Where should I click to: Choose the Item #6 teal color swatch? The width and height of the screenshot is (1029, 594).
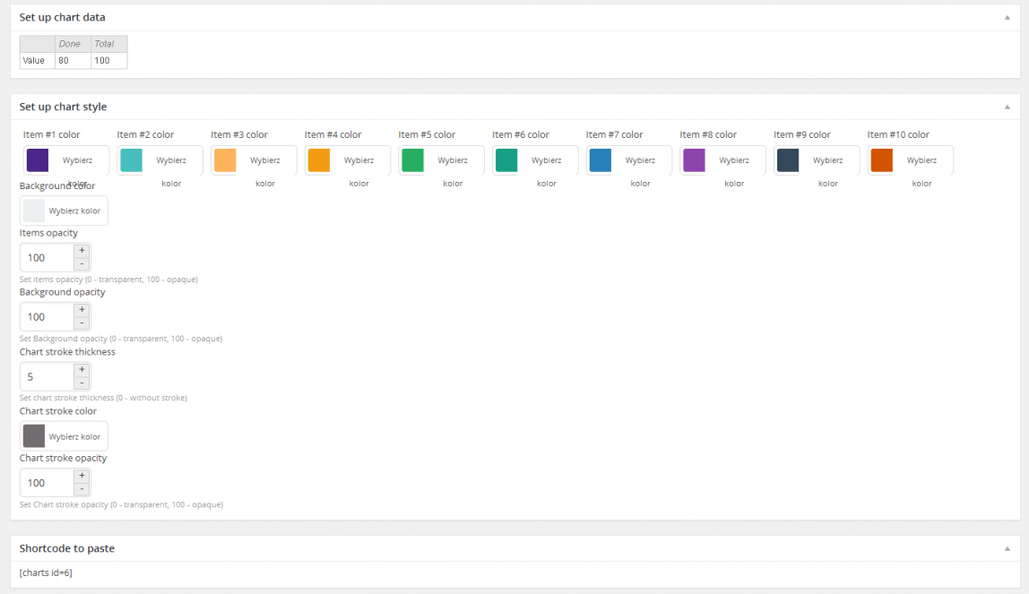(506, 160)
